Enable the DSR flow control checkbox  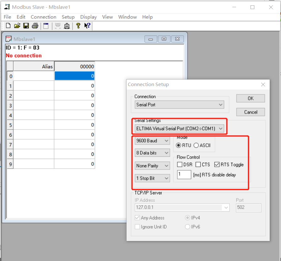click(185, 165)
